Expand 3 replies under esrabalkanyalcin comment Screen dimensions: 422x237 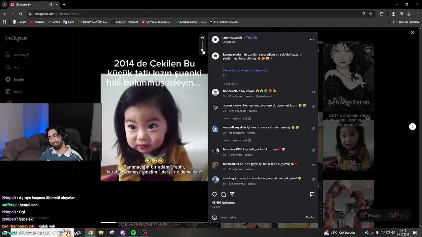242,141
